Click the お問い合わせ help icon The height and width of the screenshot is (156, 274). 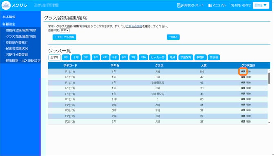pos(232,5)
